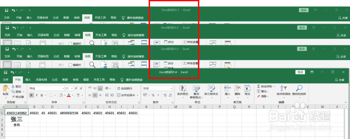Open the number format box 常规
This screenshot has width=350, height=139.
pos(157,89)
